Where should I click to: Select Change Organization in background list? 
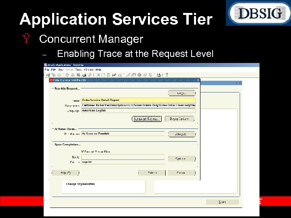80,184
